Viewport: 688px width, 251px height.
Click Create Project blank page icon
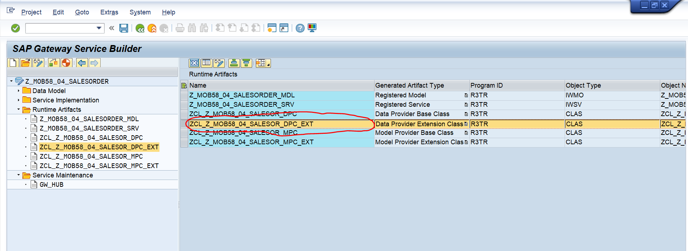[13, 63]
